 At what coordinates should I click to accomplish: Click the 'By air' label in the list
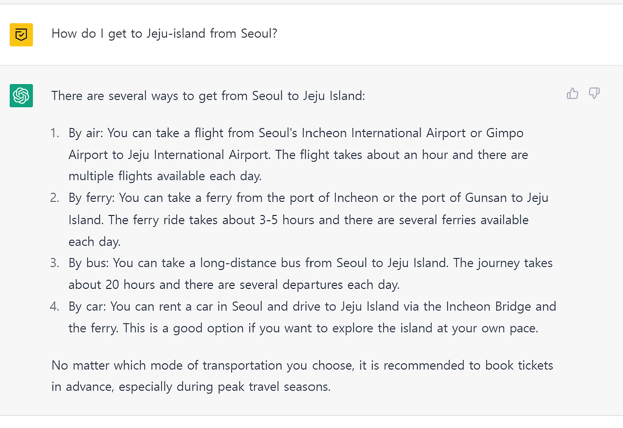click(86, 133)
